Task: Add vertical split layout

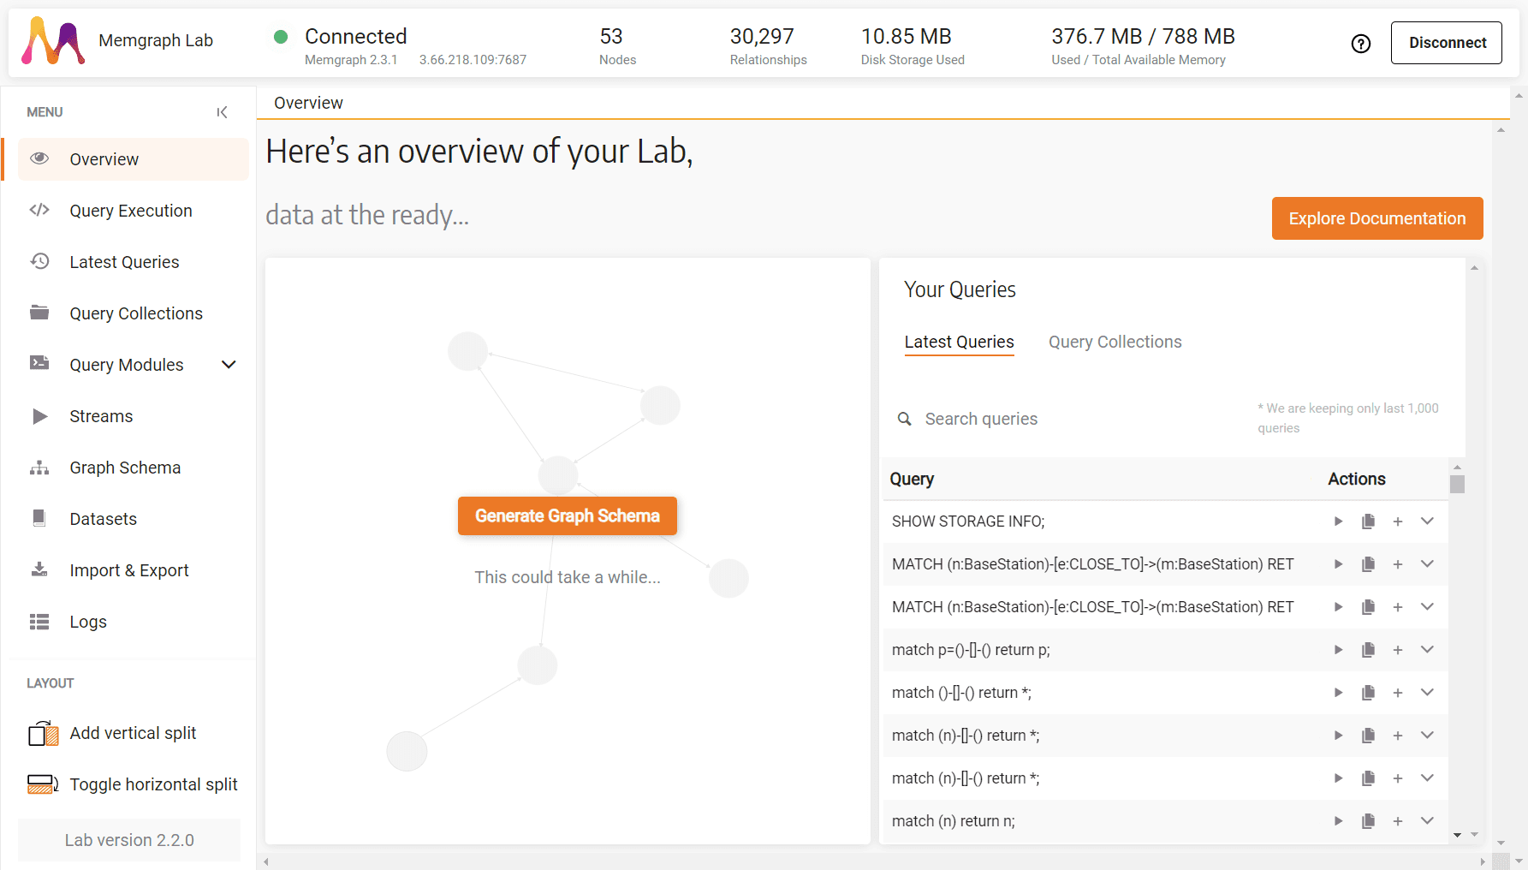Action: pos(133,733)
